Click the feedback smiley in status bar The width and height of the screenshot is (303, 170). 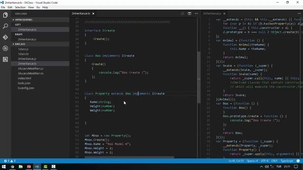click(x=298, y=161)
